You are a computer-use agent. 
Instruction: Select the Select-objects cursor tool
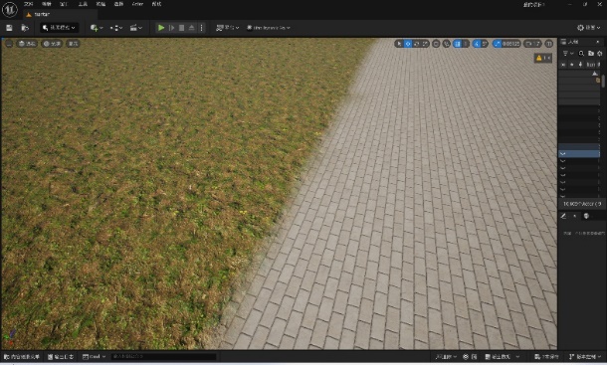399,44
